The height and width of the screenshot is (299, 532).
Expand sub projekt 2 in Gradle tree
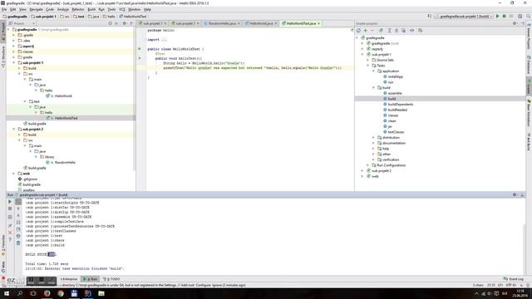[x=362, y=171]
